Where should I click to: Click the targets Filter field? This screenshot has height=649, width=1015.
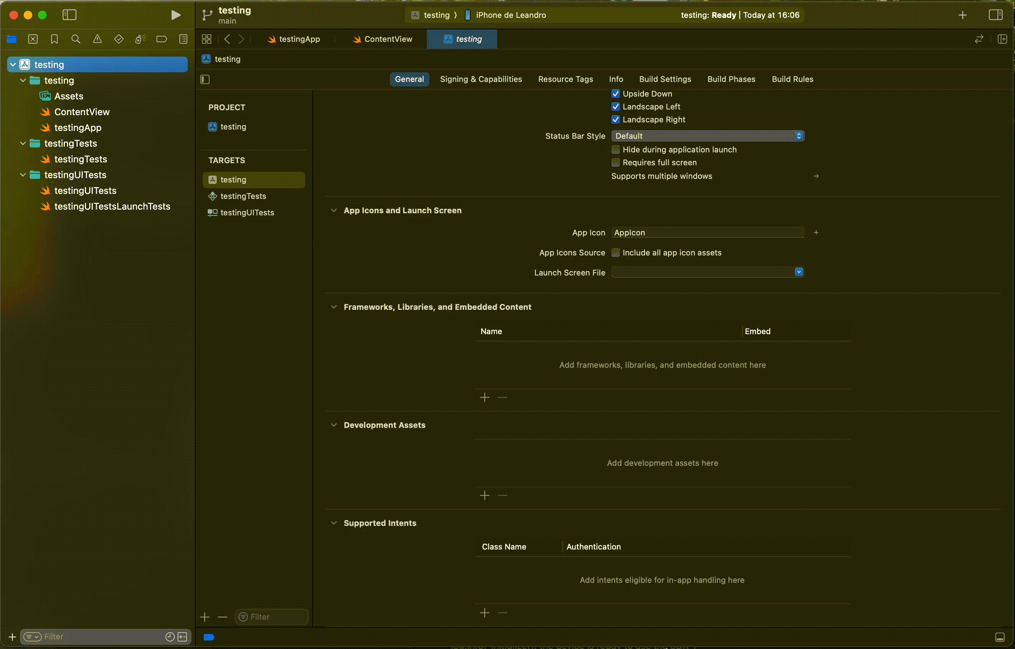point(272,618)
